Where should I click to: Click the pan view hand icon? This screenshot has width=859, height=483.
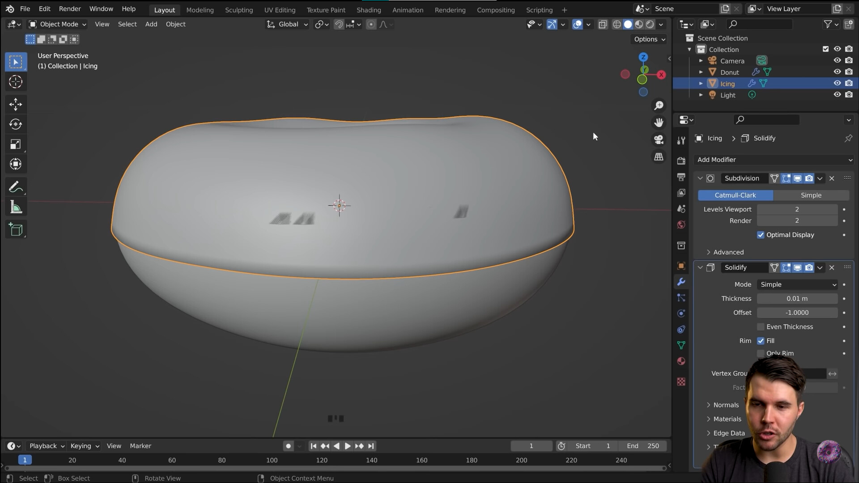659,123
